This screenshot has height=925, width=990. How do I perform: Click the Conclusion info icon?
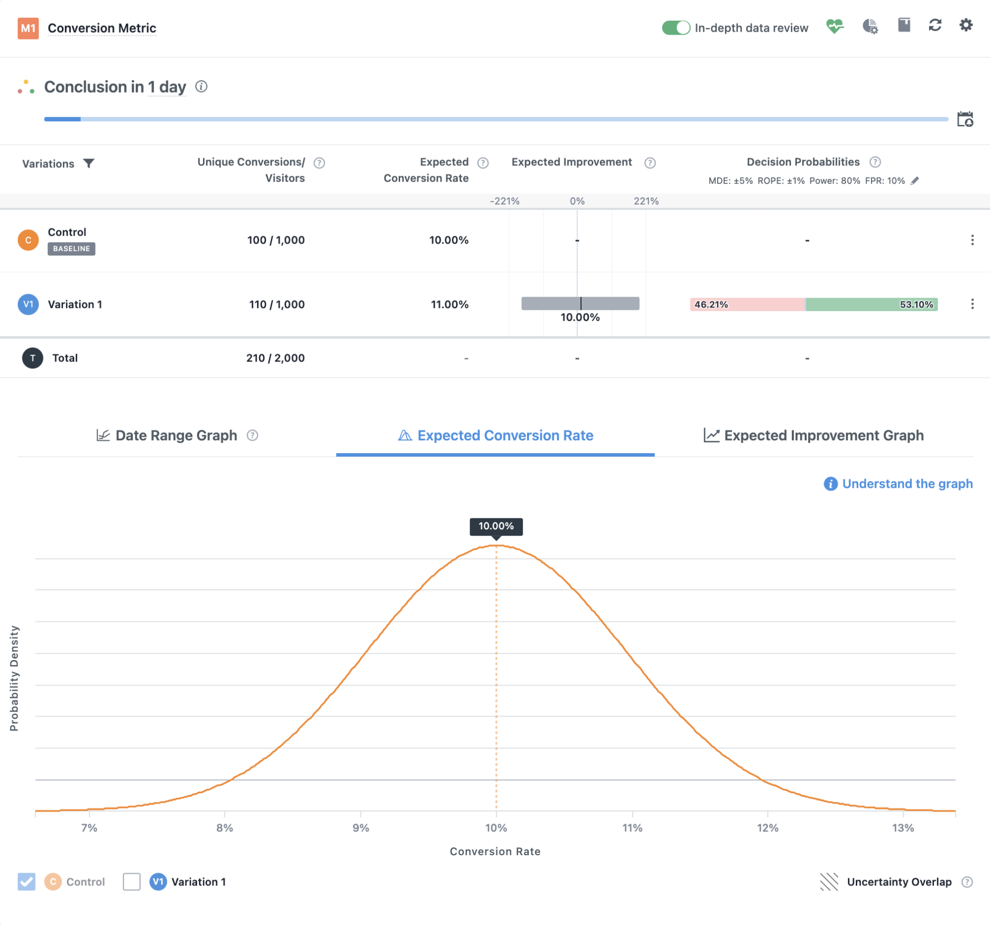pyautogui.click(x=201, y=87)
